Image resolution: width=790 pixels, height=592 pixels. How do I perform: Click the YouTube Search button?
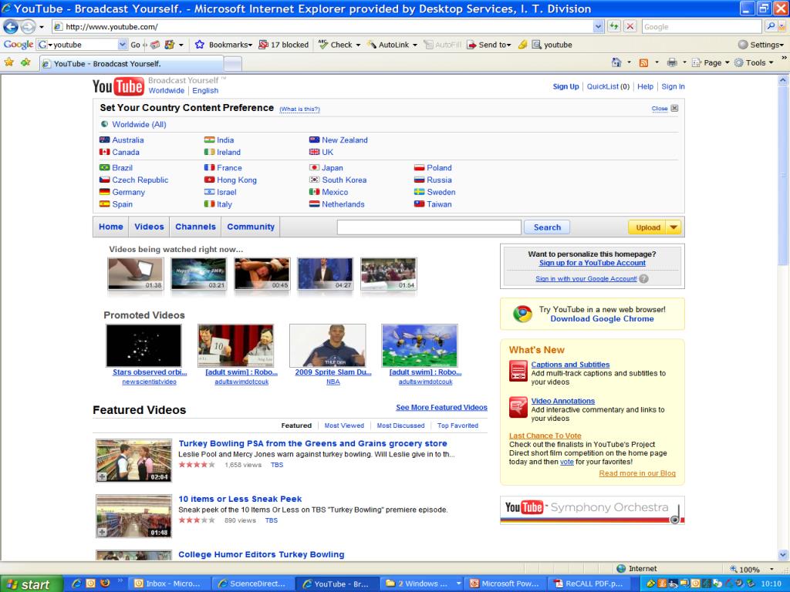click(x=547, y=227)
